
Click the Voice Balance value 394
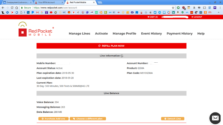click(57, 102)
